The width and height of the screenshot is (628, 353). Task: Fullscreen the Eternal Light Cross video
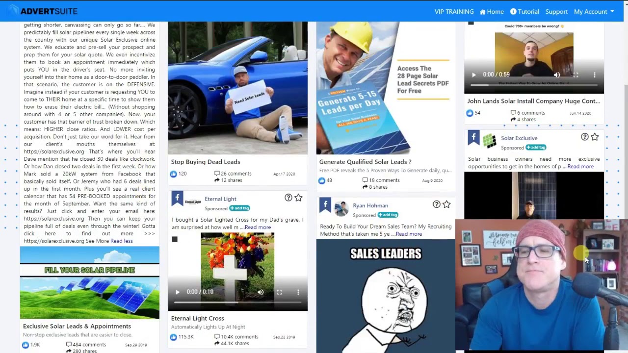click(279, 292)
